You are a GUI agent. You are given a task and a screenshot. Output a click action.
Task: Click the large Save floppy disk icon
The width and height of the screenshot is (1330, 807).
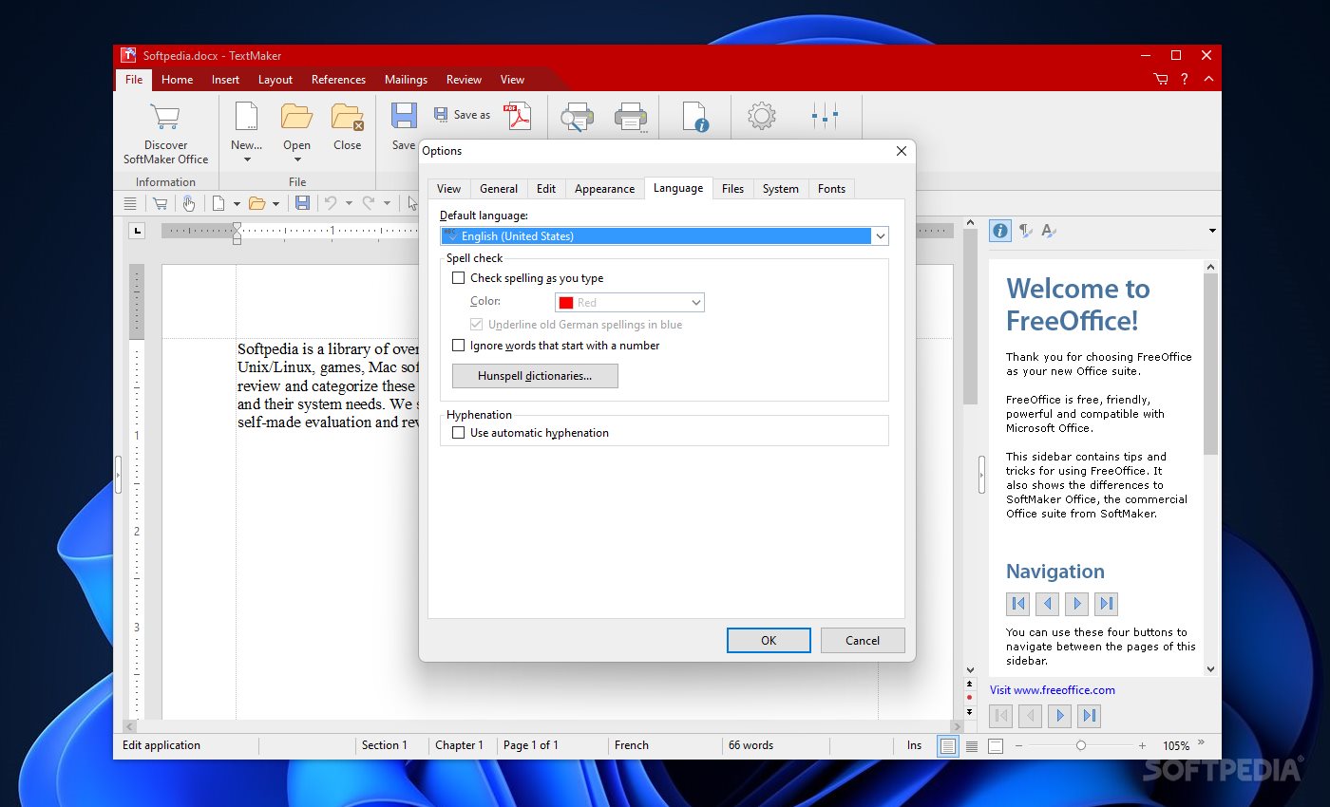404,116
